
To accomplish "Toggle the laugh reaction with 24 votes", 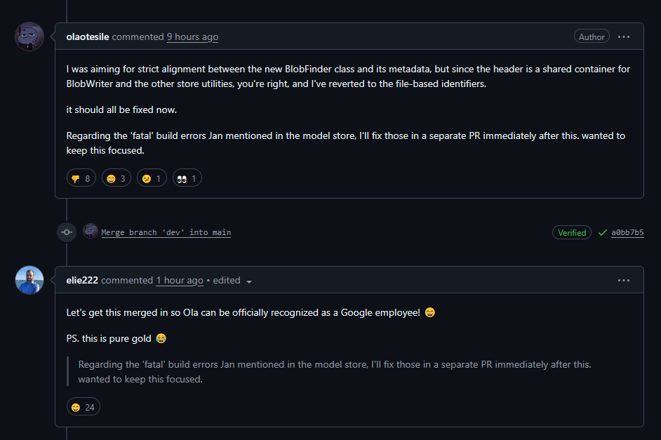I will 84,406.
